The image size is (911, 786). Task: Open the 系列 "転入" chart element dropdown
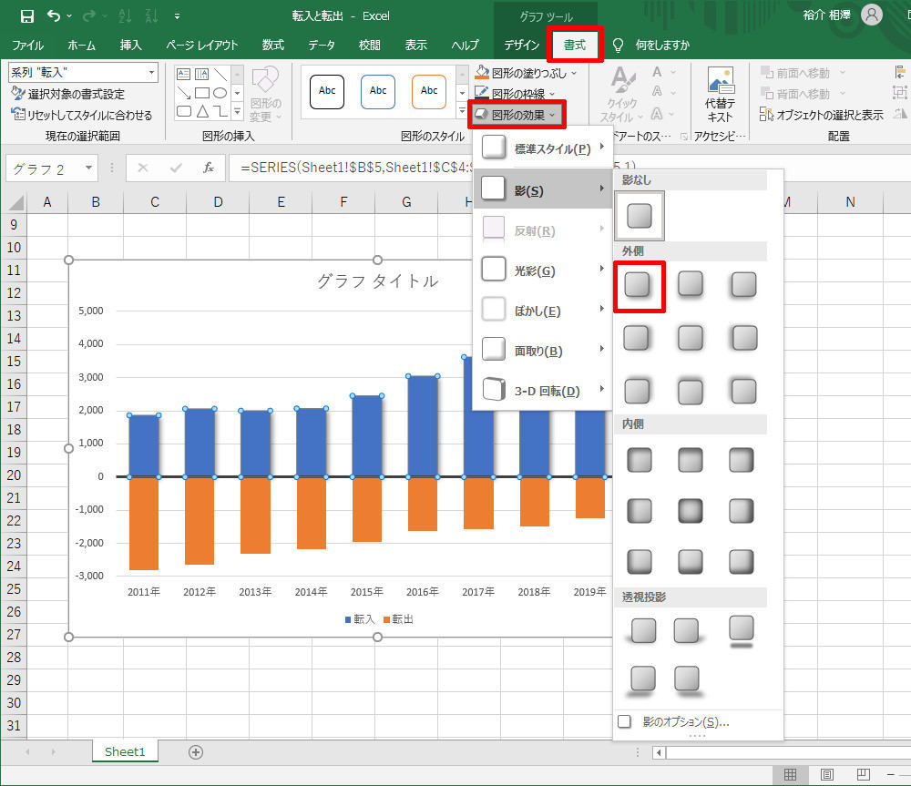[x=151, y=73]
